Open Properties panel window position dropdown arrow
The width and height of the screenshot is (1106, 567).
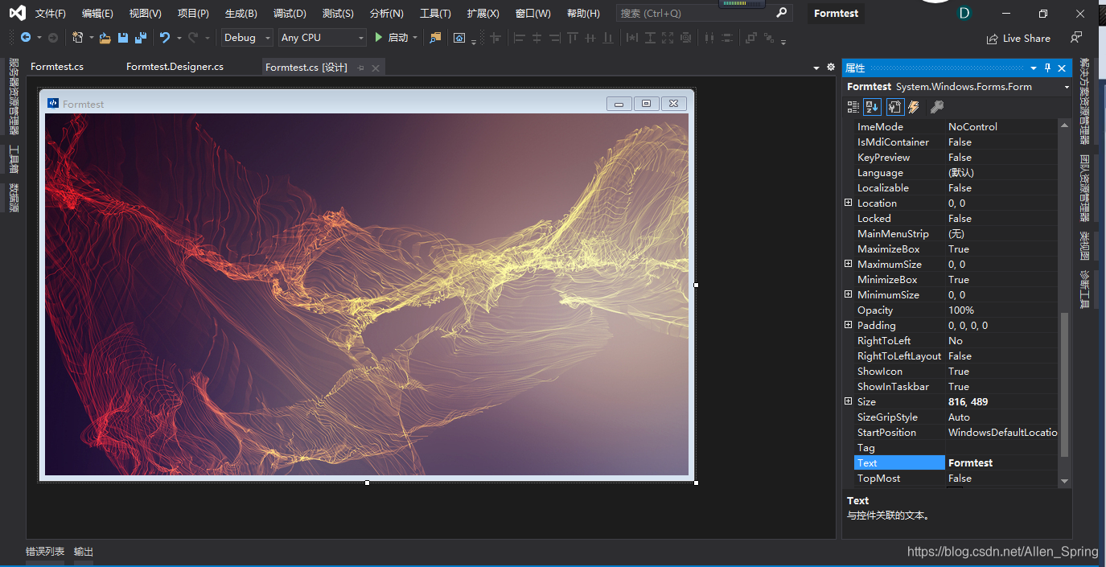pos(1034,68)
